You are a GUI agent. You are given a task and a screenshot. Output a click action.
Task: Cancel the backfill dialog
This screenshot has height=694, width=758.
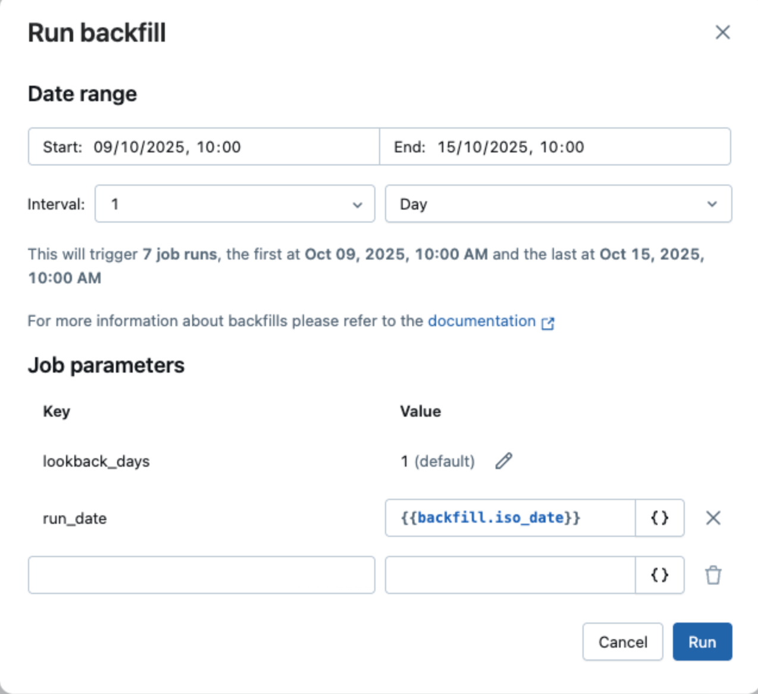click(x=622, y=642)
